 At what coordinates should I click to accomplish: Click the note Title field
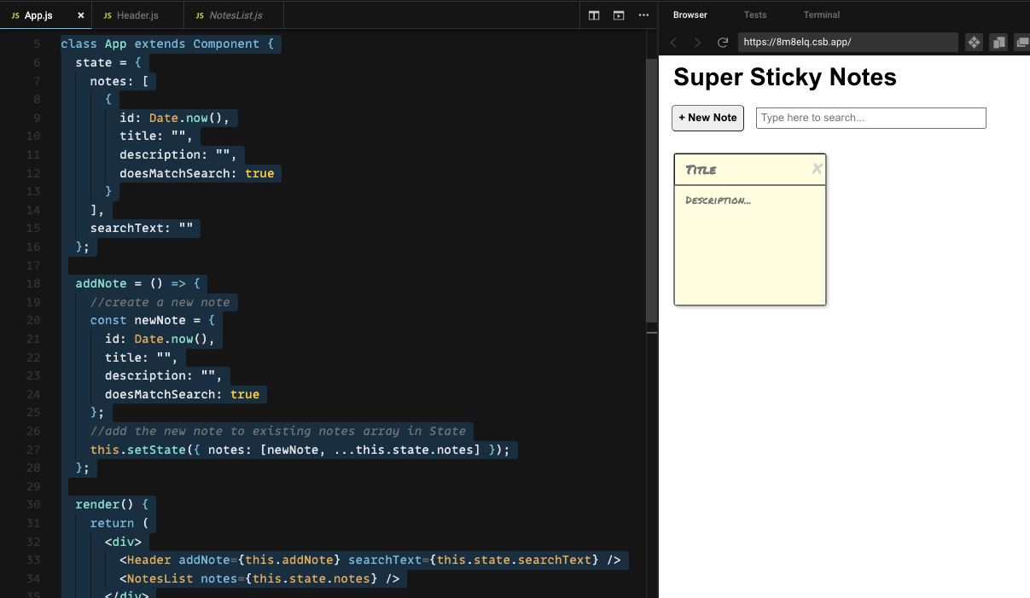tap(742, 170)
